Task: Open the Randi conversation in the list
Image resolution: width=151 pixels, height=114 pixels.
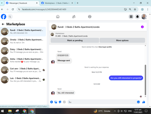Action: (23, 32)
